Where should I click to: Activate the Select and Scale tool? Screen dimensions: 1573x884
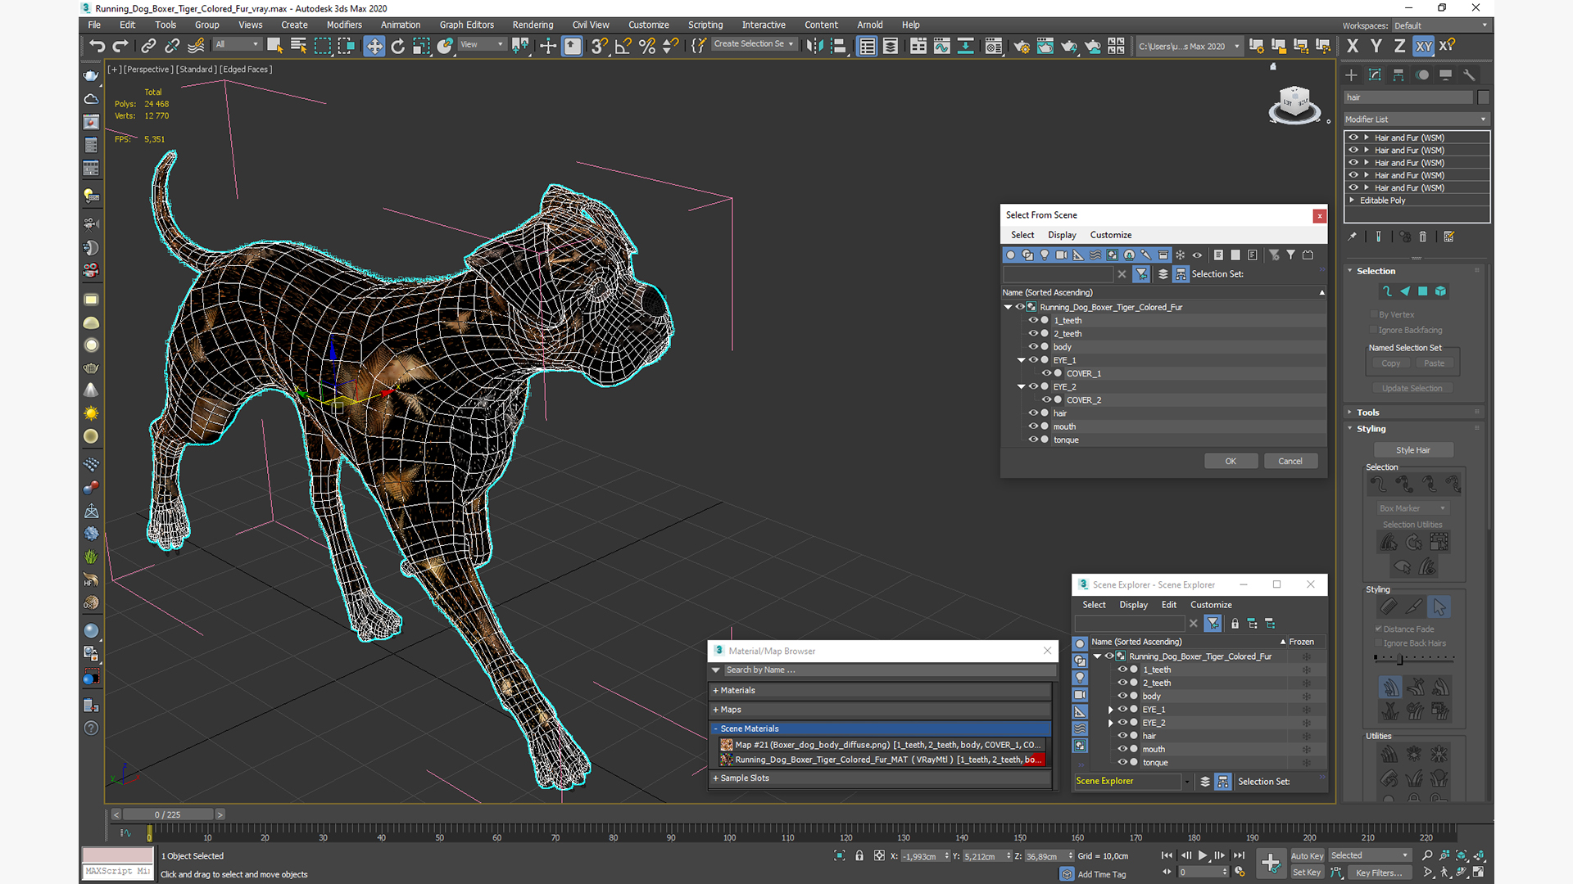421,46
